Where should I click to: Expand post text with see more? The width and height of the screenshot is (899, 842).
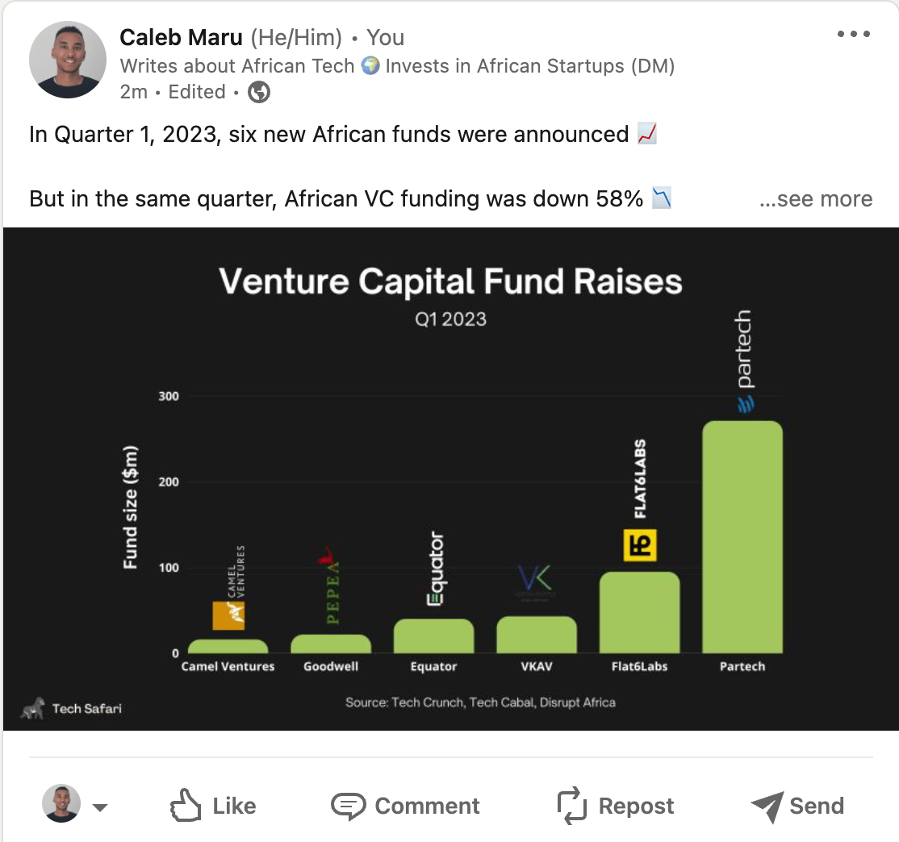click(x=816, y=199)
